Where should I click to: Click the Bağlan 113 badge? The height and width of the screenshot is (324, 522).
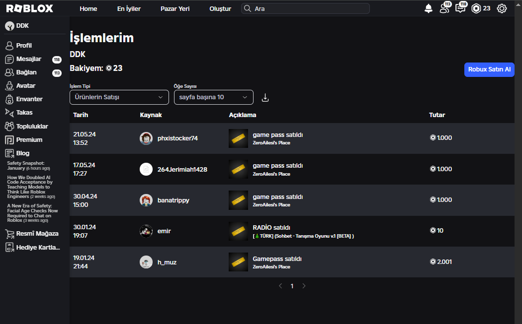click(57, 73)
